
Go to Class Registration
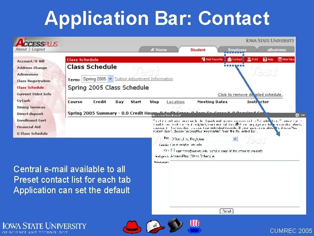pyautogui.click(x=34, y=81)
